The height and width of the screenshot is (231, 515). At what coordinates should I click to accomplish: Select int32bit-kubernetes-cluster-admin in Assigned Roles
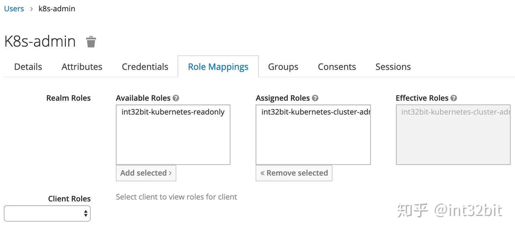coord(313,112)
